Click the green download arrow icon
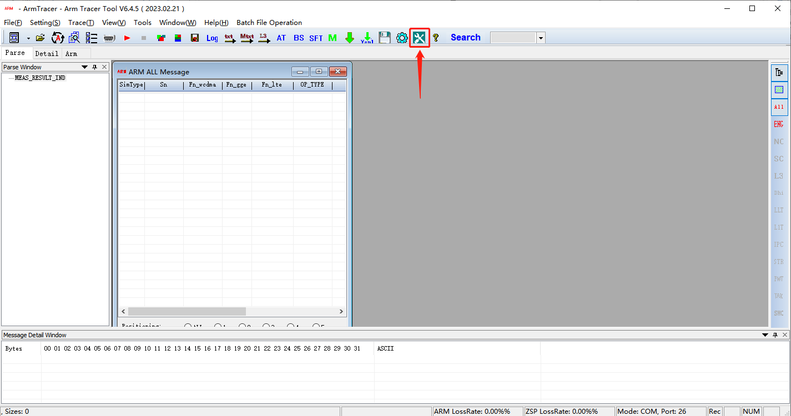 pyautogui.click(x=349, y=38)
